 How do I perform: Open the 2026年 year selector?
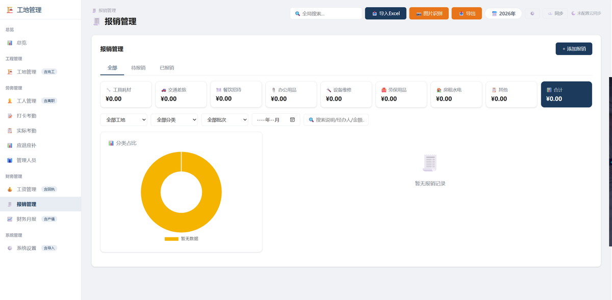tap(503, 13)
